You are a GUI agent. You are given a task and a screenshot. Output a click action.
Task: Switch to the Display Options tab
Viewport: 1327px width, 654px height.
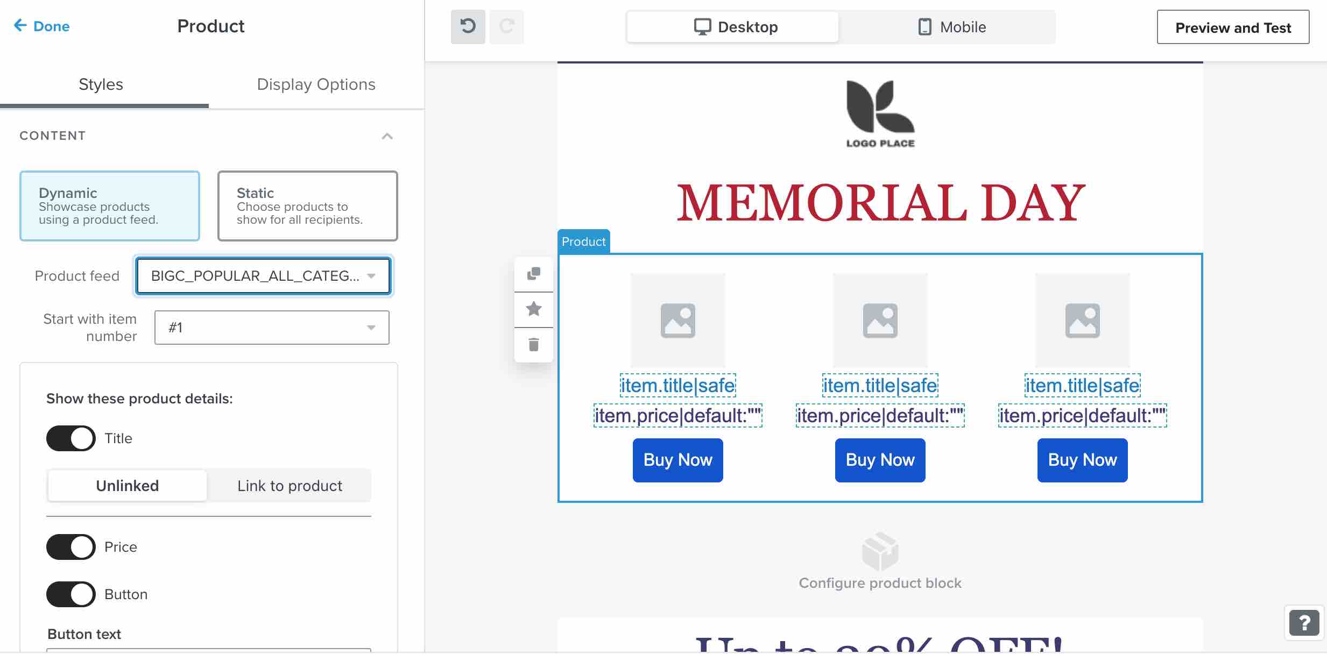[316, 84]
